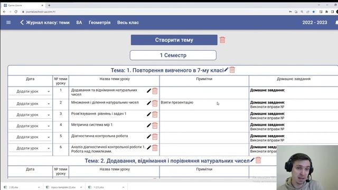Go back in browser history
Image resolution: width=338 pixels, height=190 pixels.
5,12
